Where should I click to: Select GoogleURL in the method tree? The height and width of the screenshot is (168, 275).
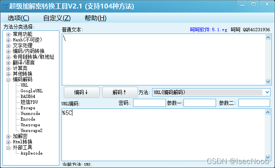point(32,91)
